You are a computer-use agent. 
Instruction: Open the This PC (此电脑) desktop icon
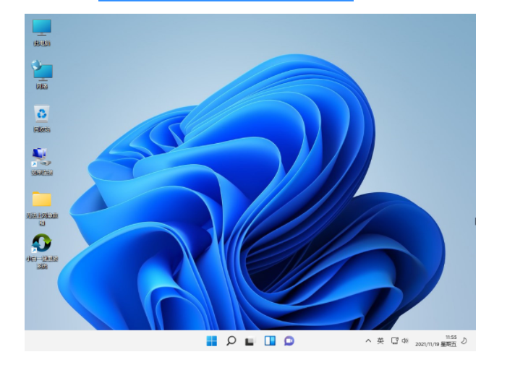[x=42, y=33]
